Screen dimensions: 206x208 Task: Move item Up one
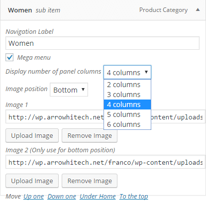pos(33,197)
